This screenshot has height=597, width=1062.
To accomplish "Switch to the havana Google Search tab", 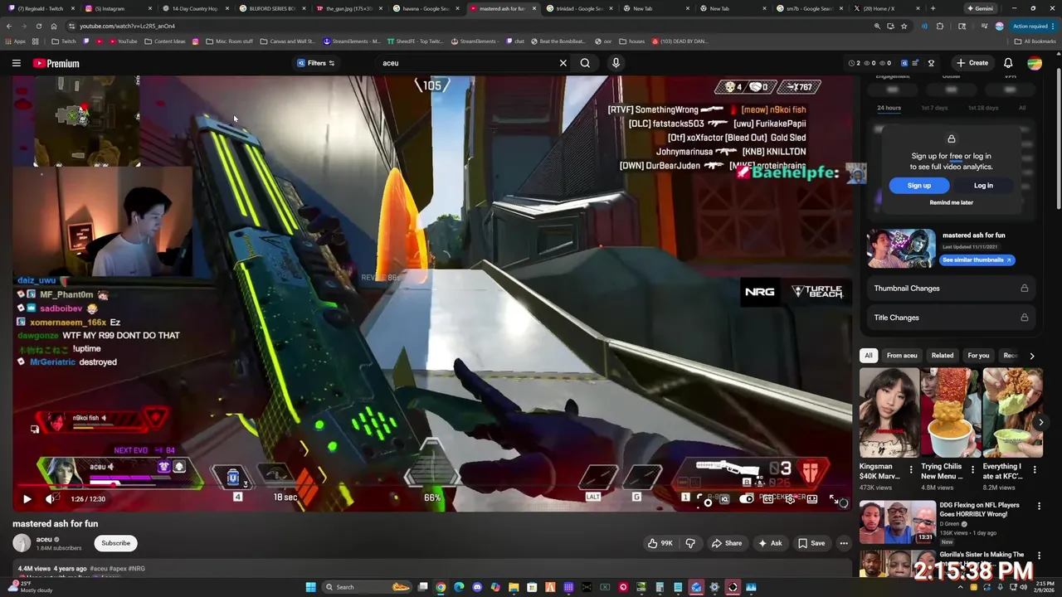I will [x=426, y=8].
